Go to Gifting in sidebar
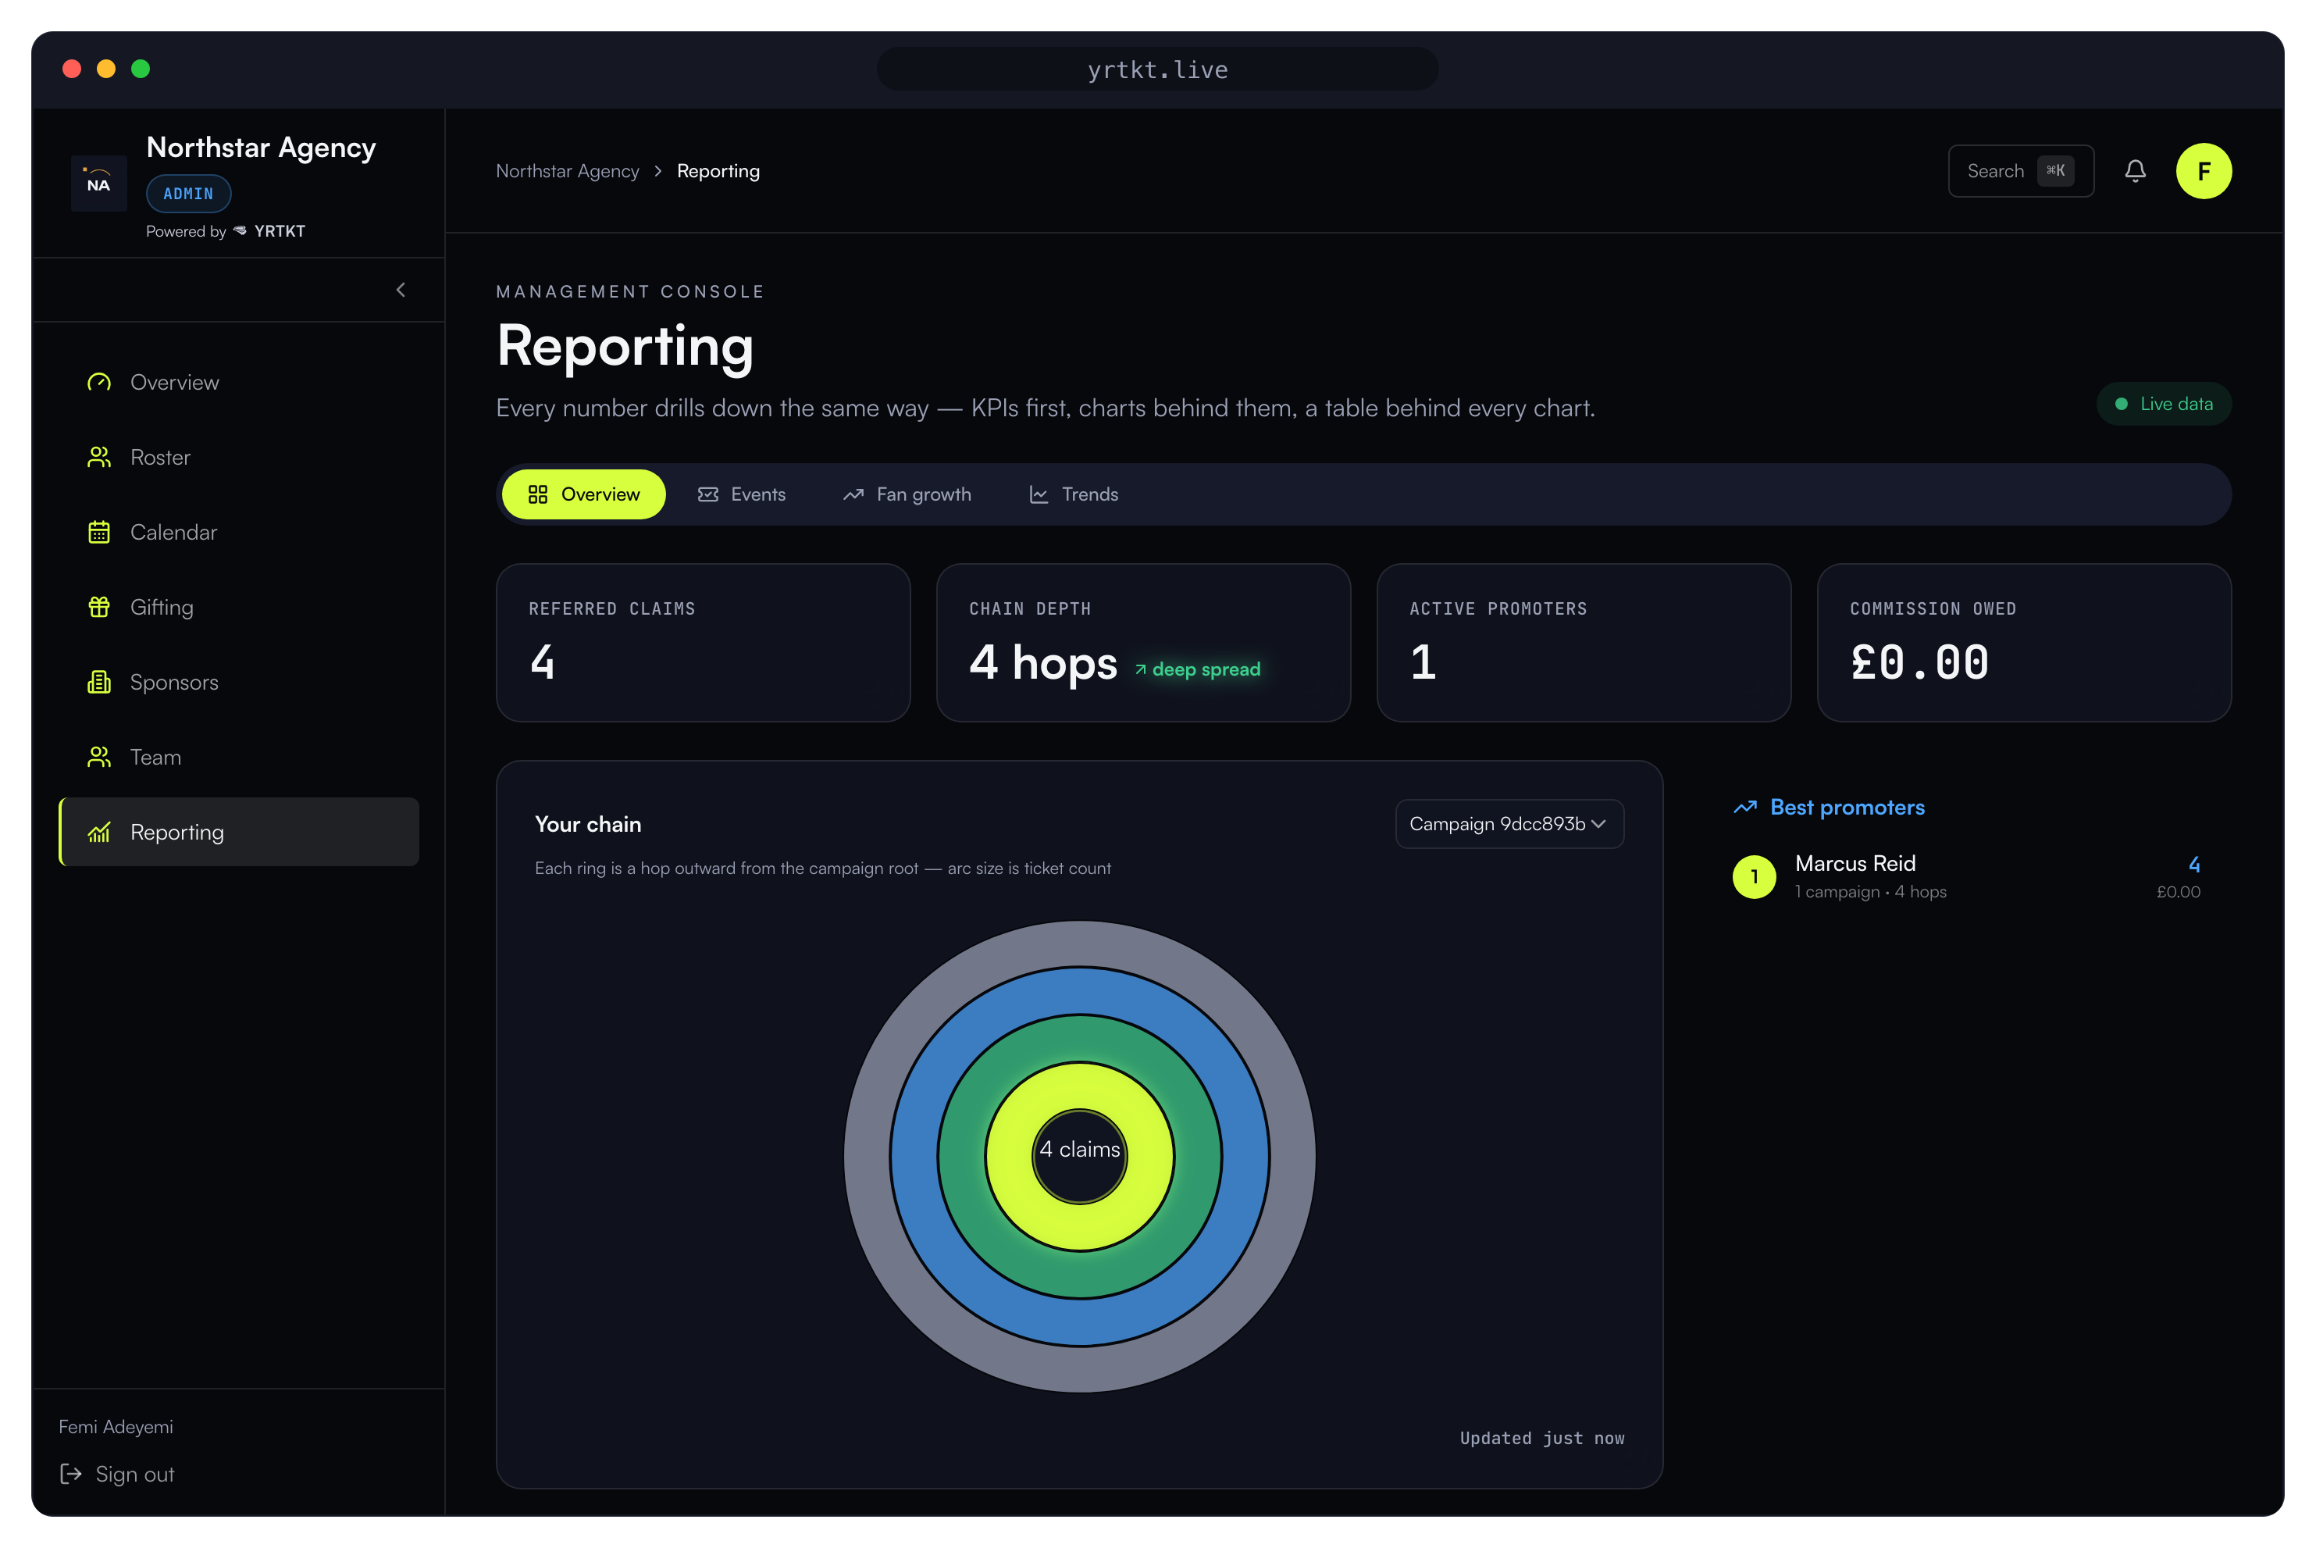2316x1548 pixels. coord(239,607)
